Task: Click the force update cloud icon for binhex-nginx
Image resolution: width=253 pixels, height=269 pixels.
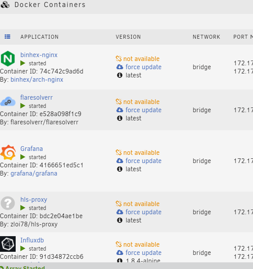Action: tap(120, 67)
